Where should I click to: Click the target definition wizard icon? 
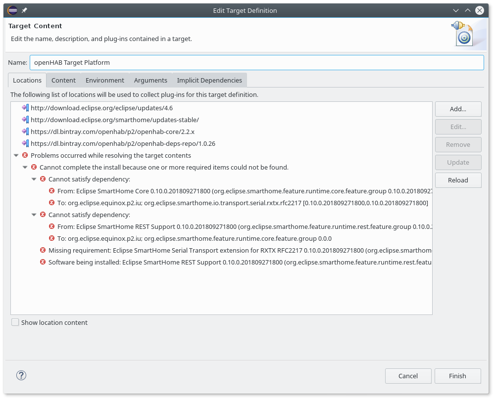[x=463, y=34]
